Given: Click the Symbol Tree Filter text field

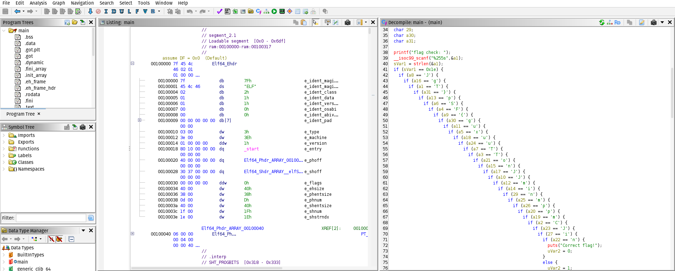Looking at the screenshot, I should coord(51,218).
